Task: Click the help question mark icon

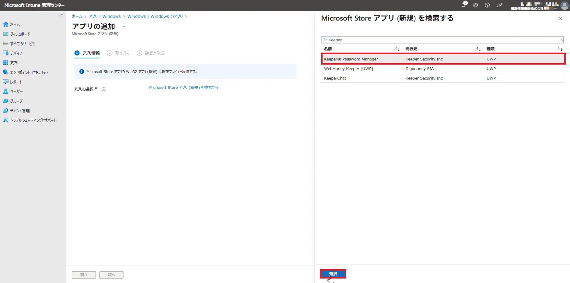Action: (x=487, y=5)
